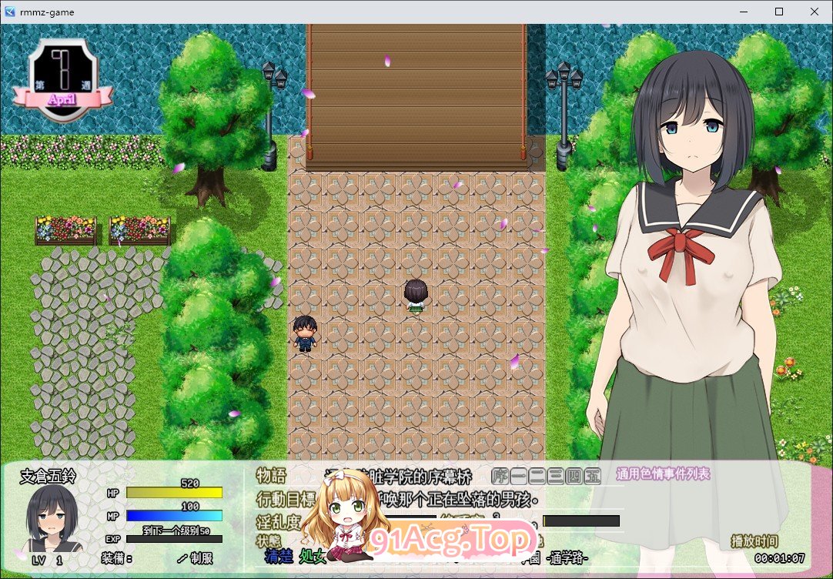Select the 一 chapter tab
This screenshot has width=833, height=579.
(519, 477)
